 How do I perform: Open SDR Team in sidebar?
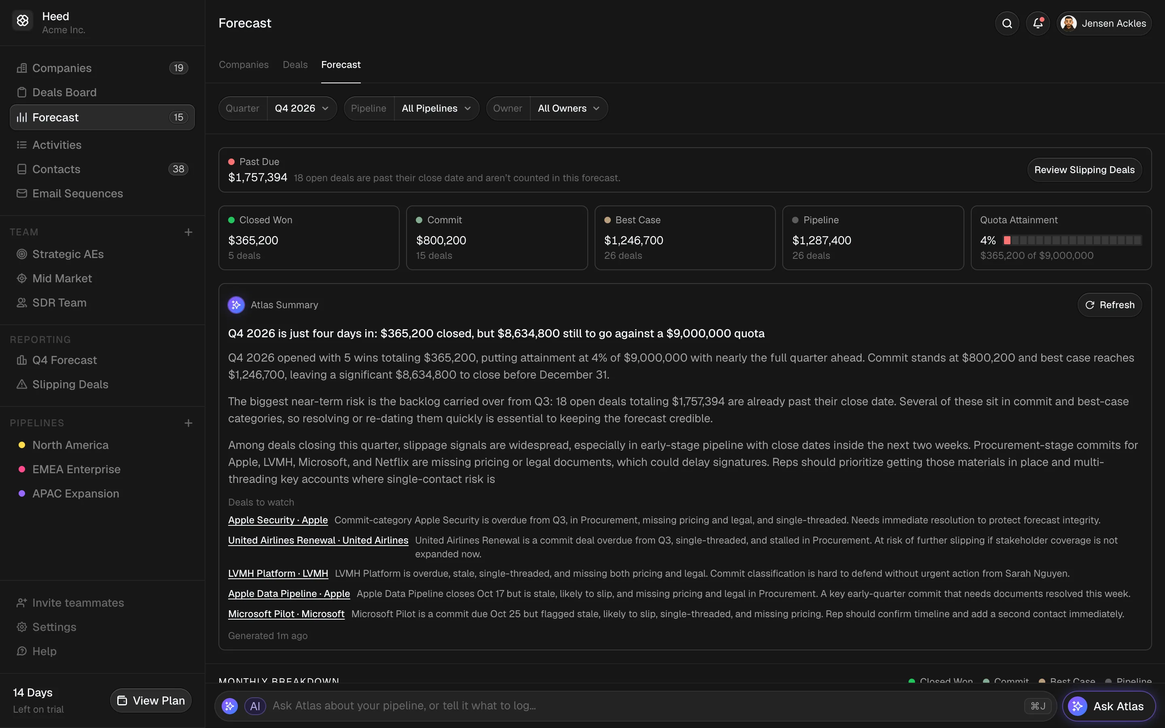tap(102, 303)
